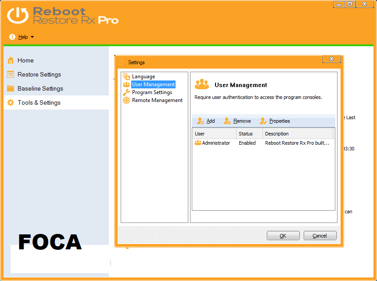377x281 pixels.
Task: Maximize the main application window
Action: tap(350, 4)
